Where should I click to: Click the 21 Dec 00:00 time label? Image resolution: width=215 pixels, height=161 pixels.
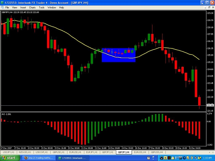coord(87,148)
